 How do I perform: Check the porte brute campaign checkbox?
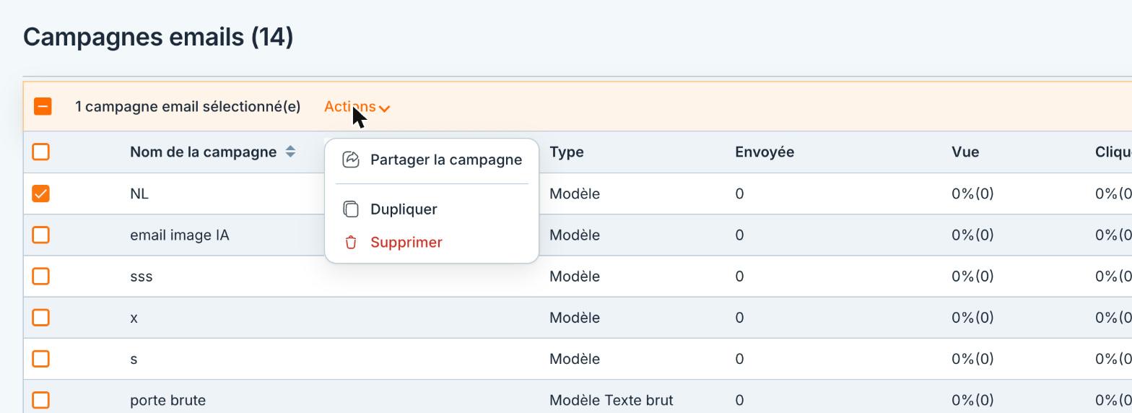[41, 399]
